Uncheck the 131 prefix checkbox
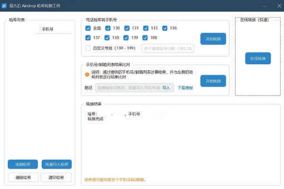The width and height of the screenshot is (284, 189). pyautogui.click(x=127, y=28)
